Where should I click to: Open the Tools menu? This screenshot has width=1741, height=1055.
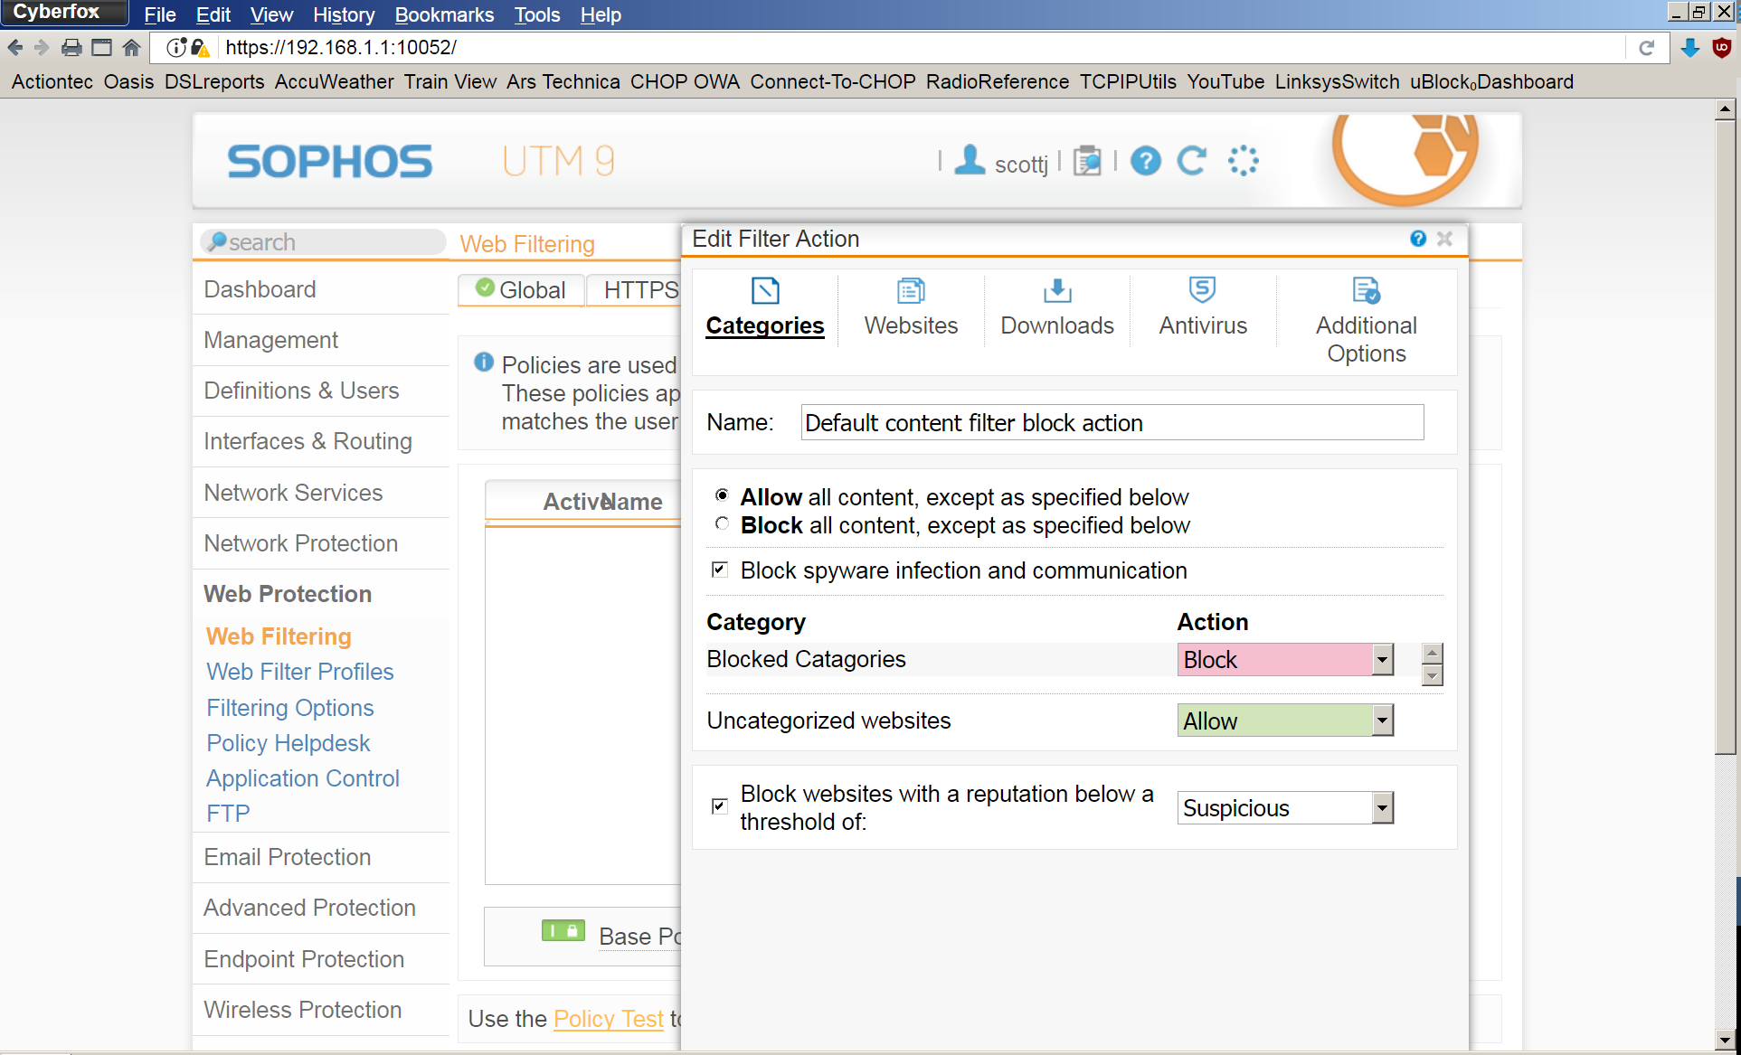(x=537, y=14)
